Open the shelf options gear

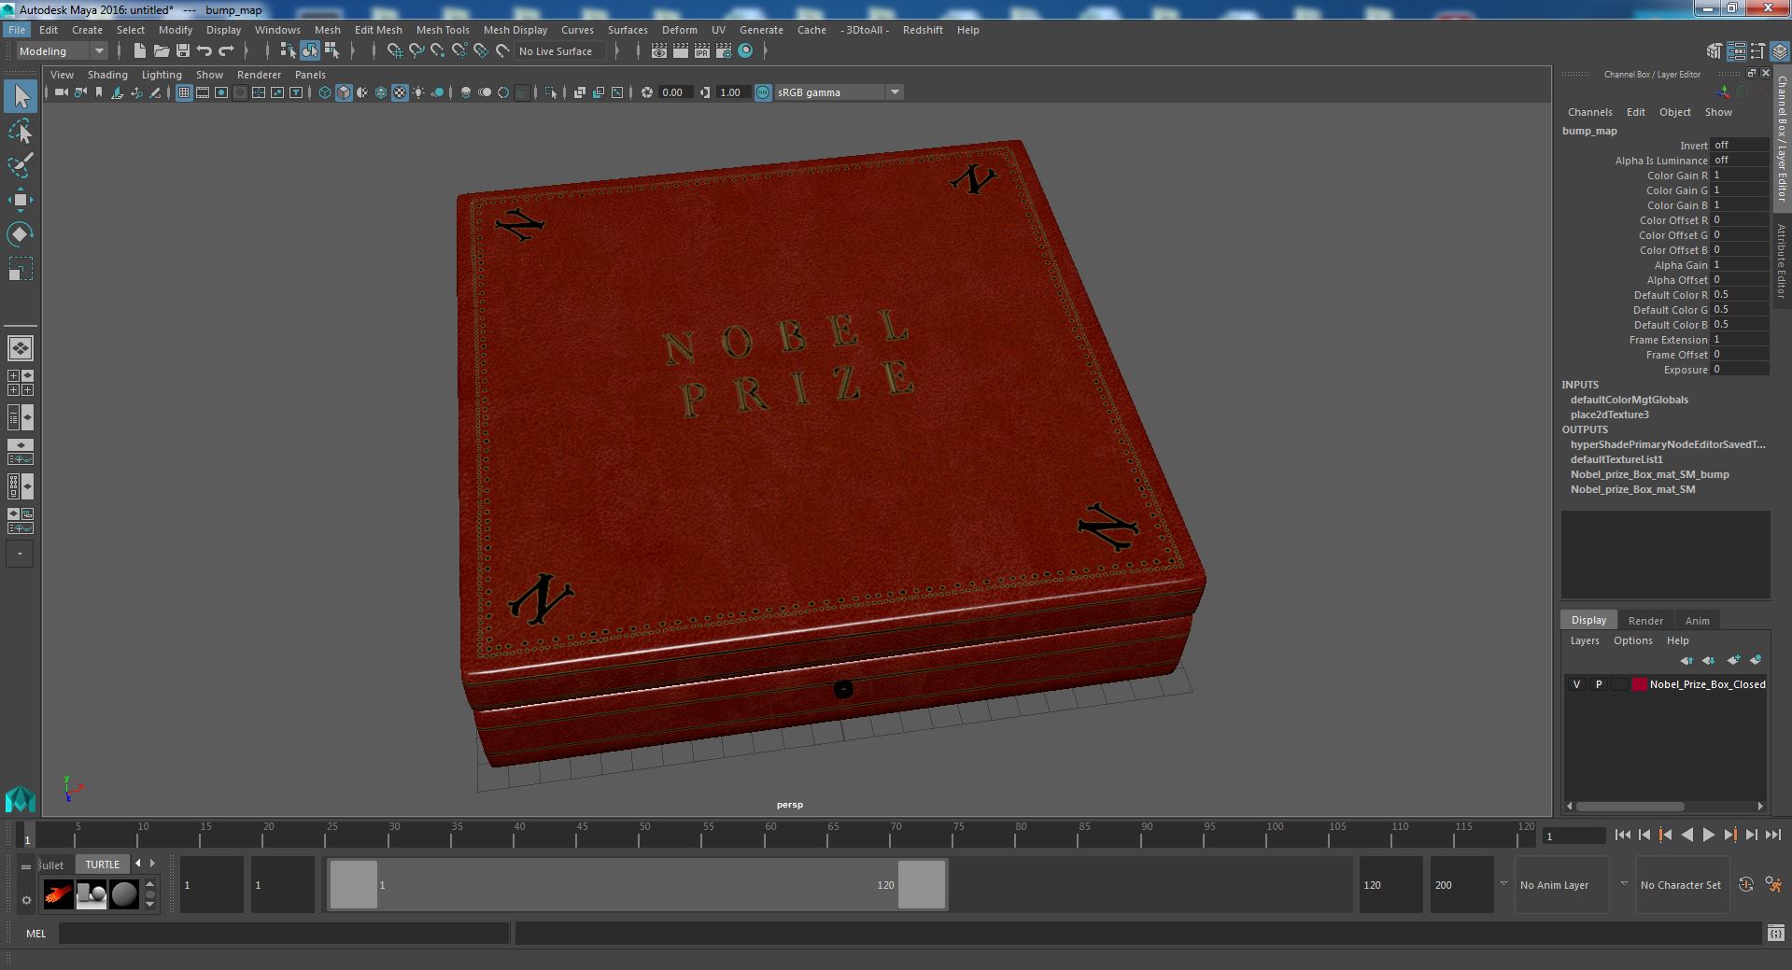click(26, 900)
